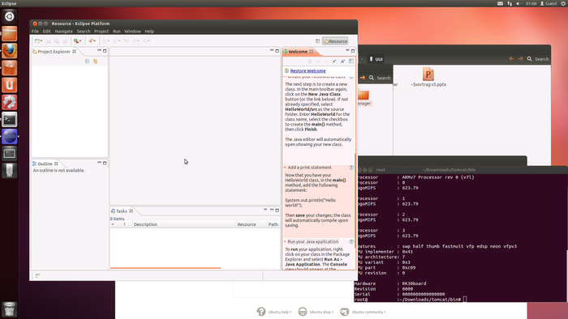Open the Run menu
Viewport: 568px width, 319px height.
pyautogui.click(x=117, y=32)
